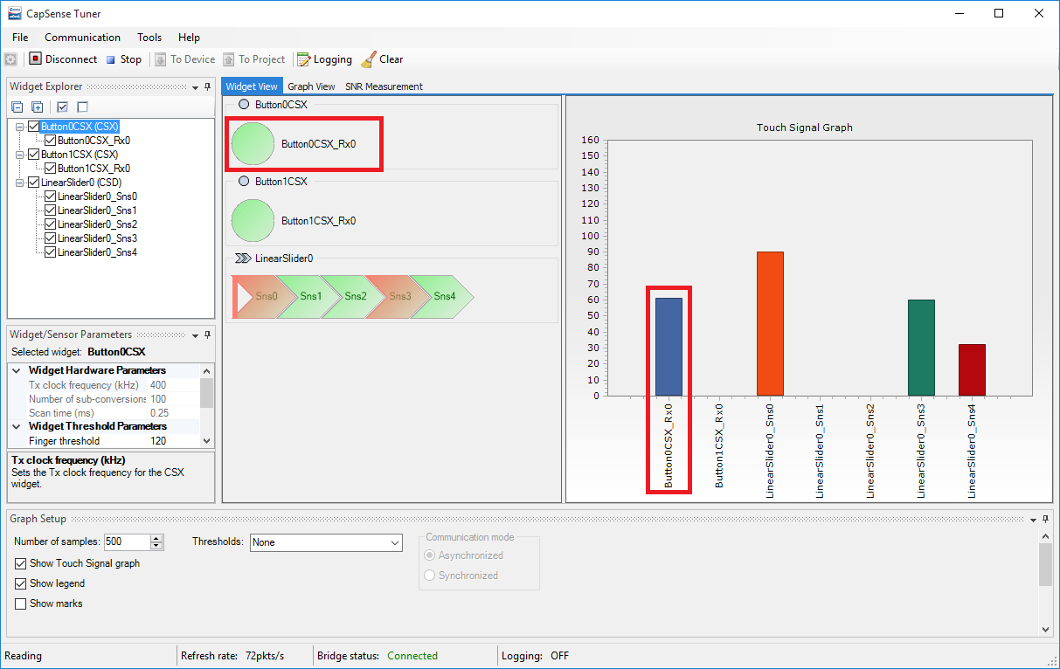Switch to the SNR Measurement tab
Viewport: 1060px width, 669px height.
coord(384,86)
